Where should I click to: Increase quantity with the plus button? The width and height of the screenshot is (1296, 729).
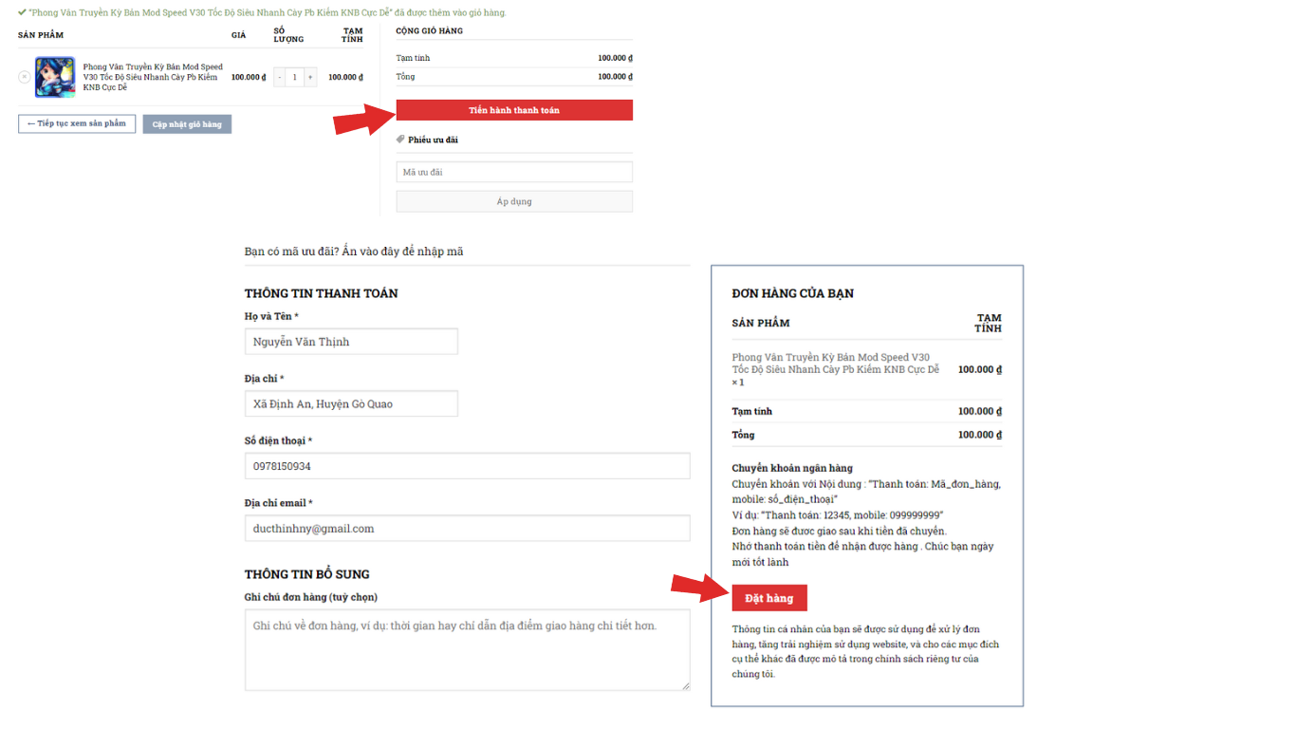[x=310, y=77]
